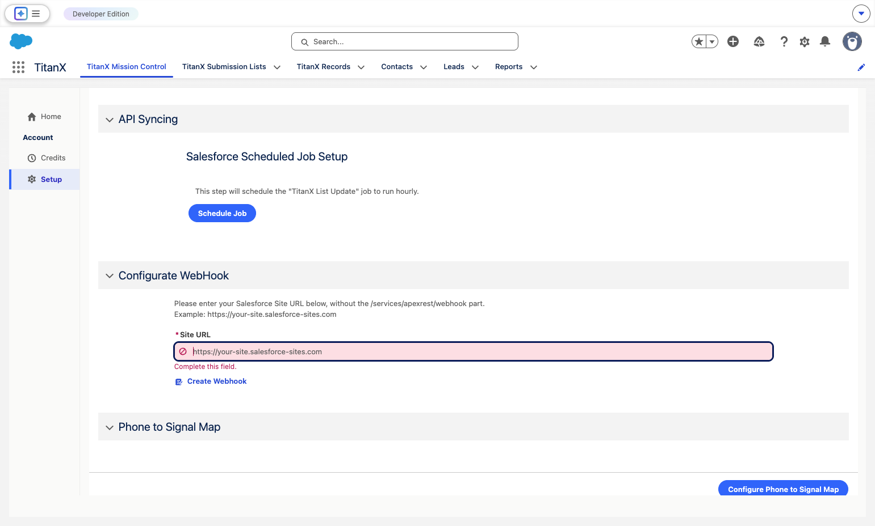Open the Trailhead guidance icon
875x526 pixels.
(759, 41)
